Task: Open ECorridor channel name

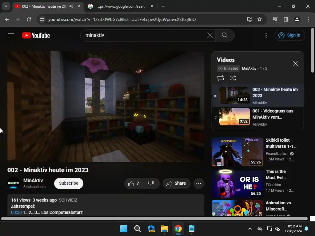Action: click(273, 185)
